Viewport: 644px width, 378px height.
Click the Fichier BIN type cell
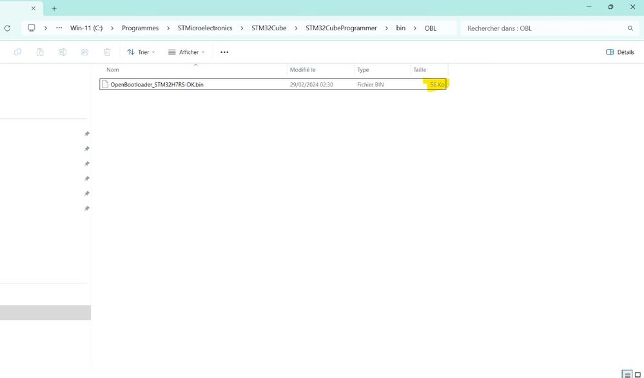(371, 84)
